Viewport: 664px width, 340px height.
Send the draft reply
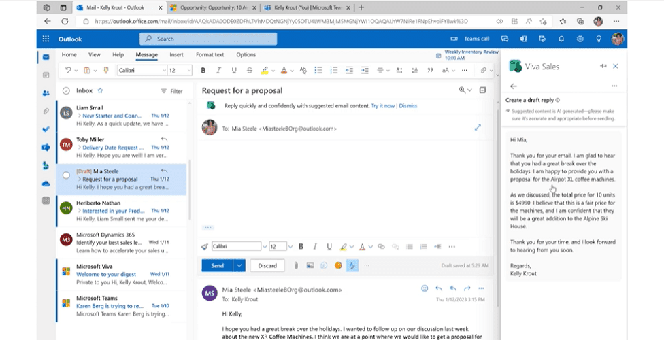pyautogui.click(x=217, y=265)
